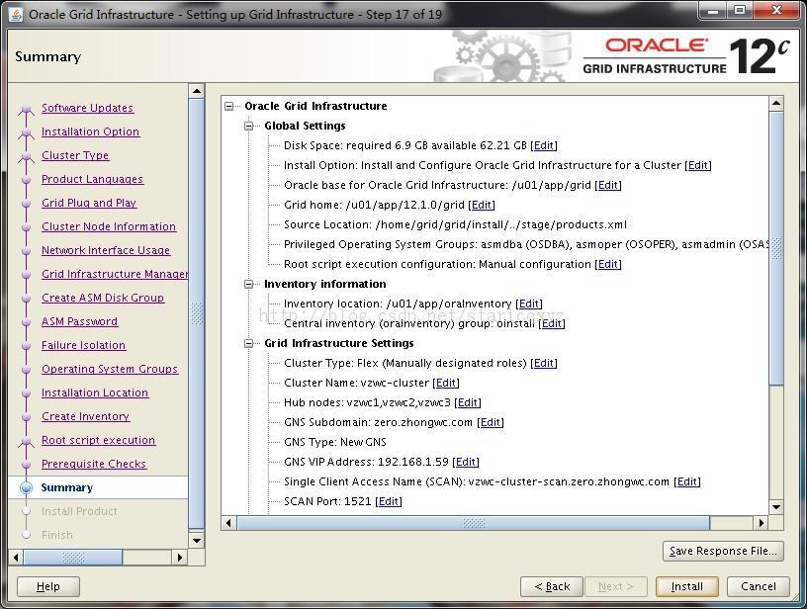Collapse the Global Settings tree section
This screenshot has height=609, width=807.
pos(248,126)
